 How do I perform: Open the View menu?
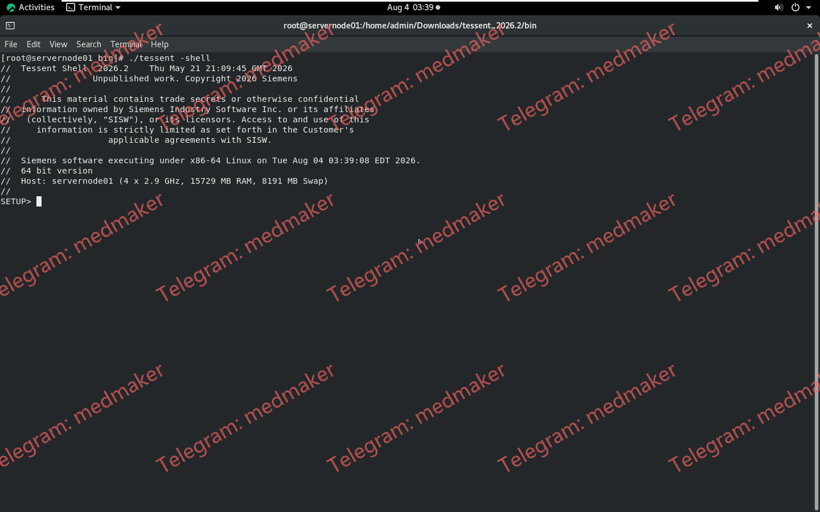point(58,44)
